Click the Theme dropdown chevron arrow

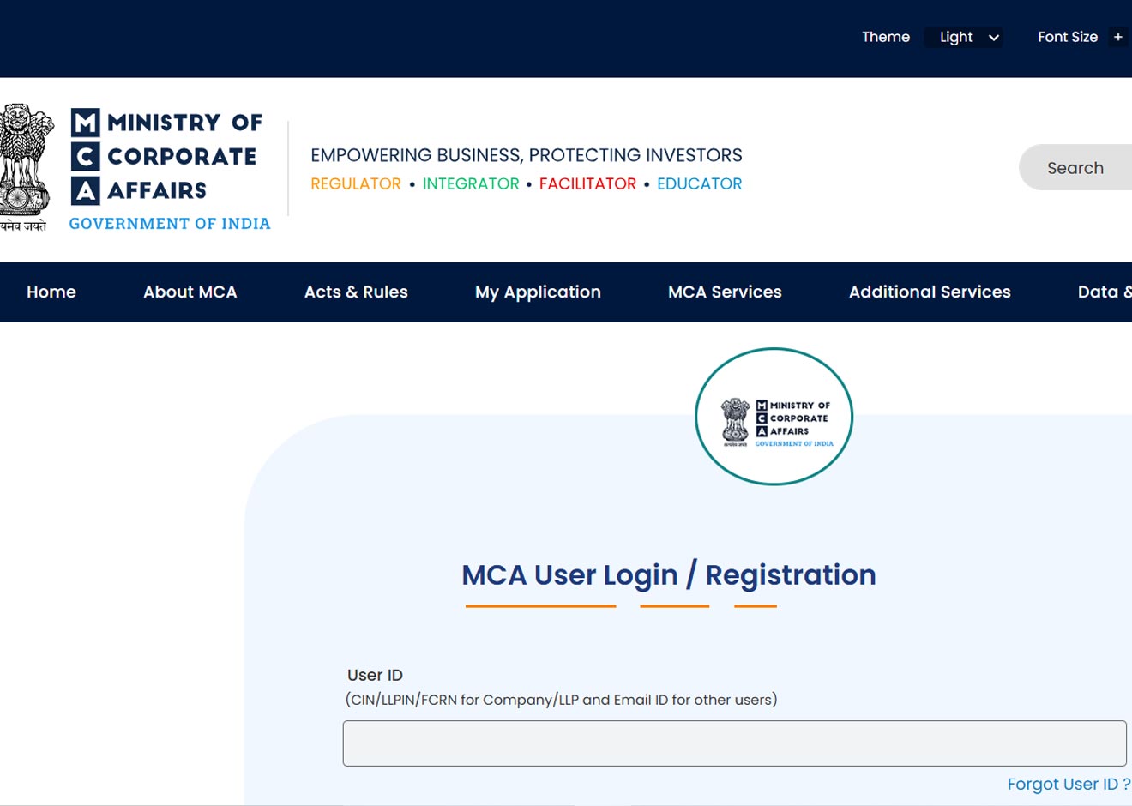(x=993, y=38)
